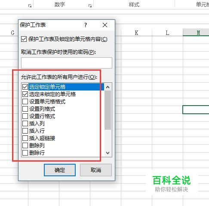Enable 设置单元格格式 permission
This screenshot has width=209, height=206.
(25, 102)
